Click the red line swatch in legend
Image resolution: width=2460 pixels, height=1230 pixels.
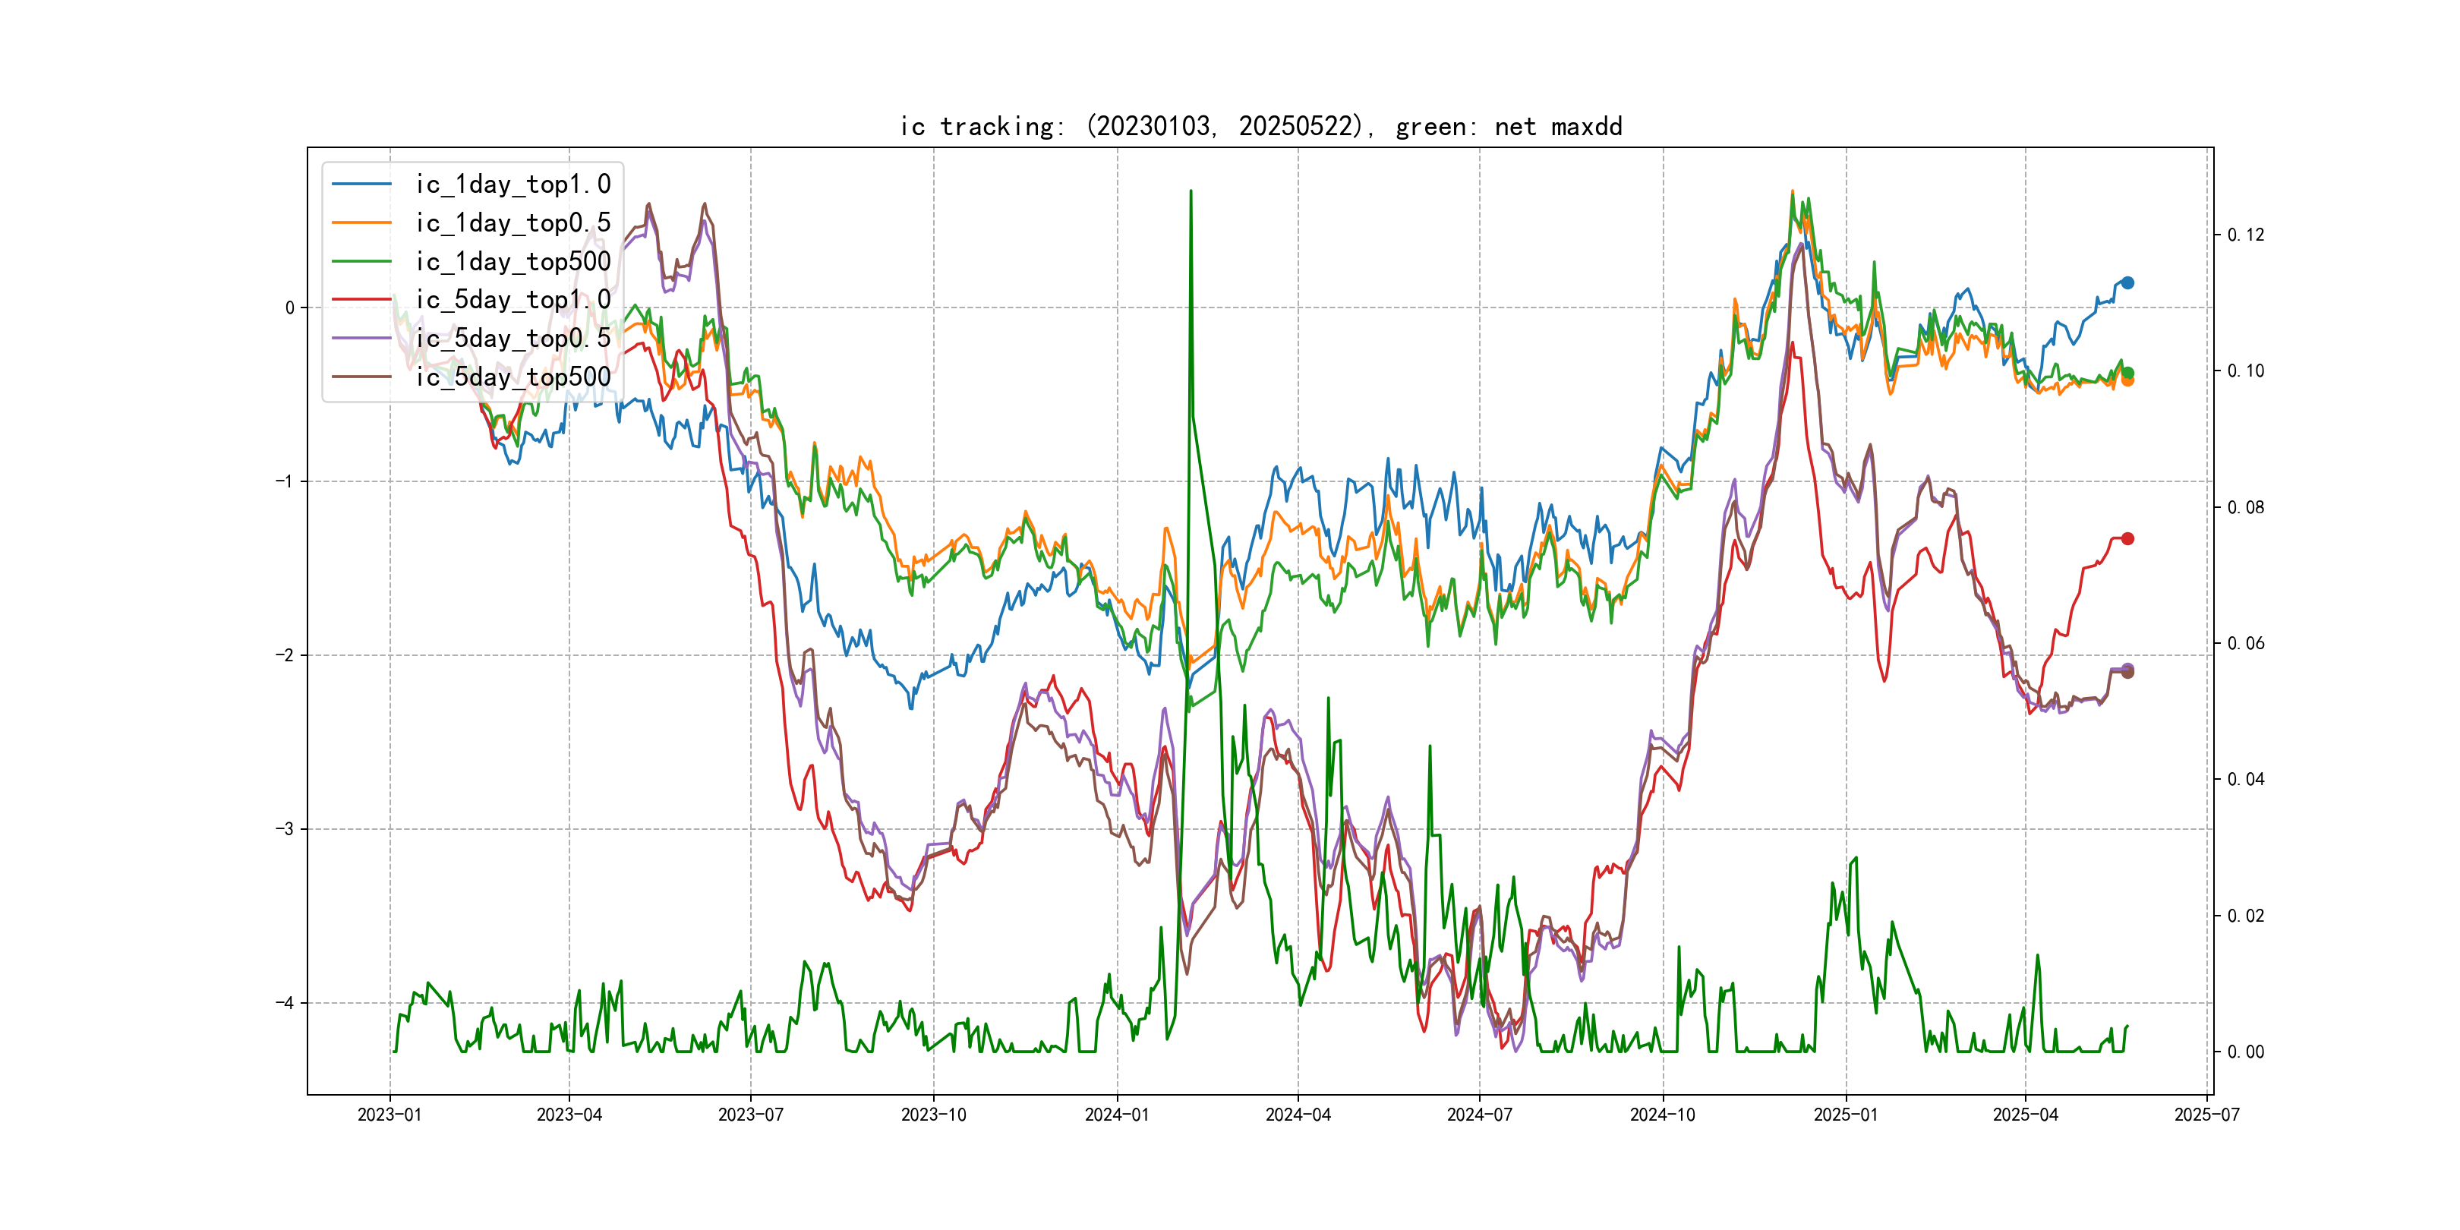point(361,300)
